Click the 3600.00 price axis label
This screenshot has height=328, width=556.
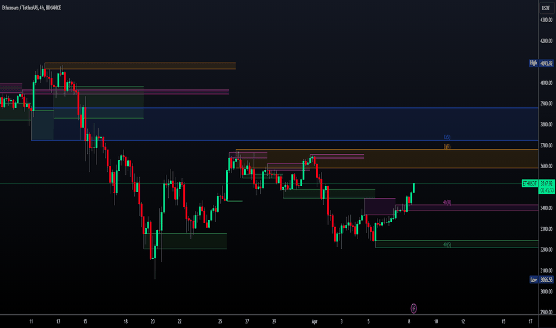pyautogui.click(x=546, y=166)
